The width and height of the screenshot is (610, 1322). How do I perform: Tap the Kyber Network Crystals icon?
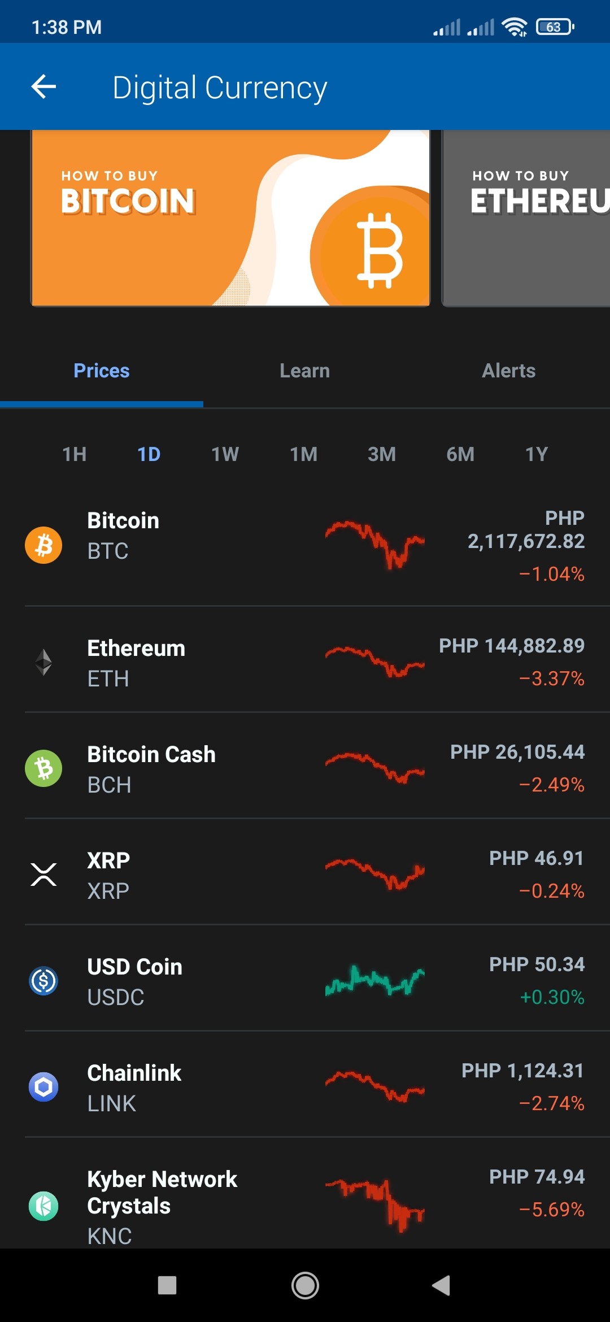(43, 1206)
